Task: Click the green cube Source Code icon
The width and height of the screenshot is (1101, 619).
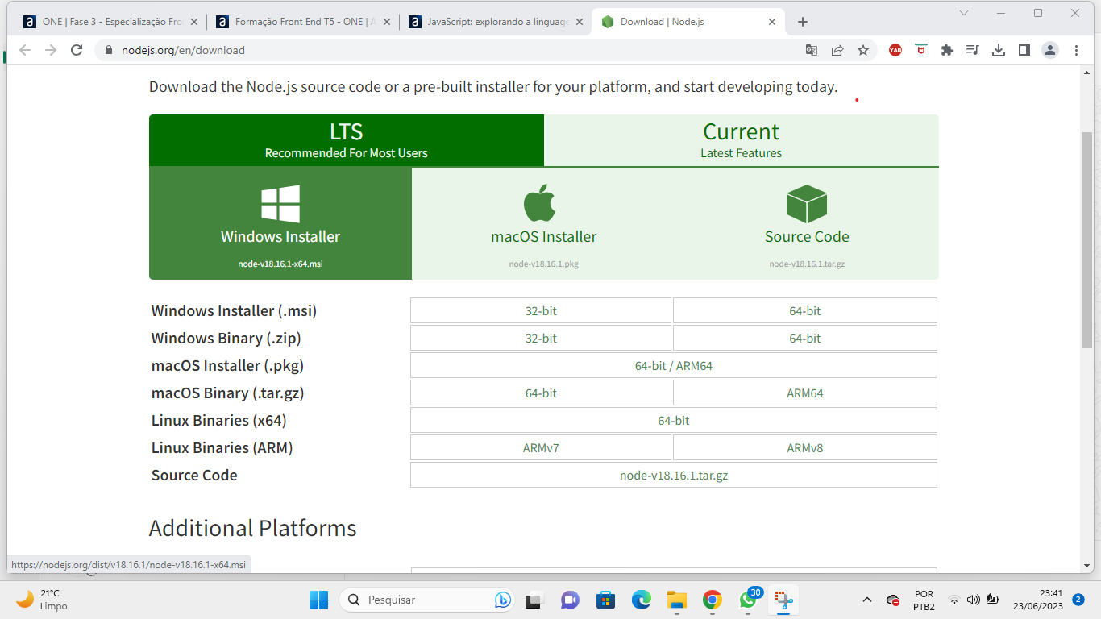Action: [x=807, y=204]
